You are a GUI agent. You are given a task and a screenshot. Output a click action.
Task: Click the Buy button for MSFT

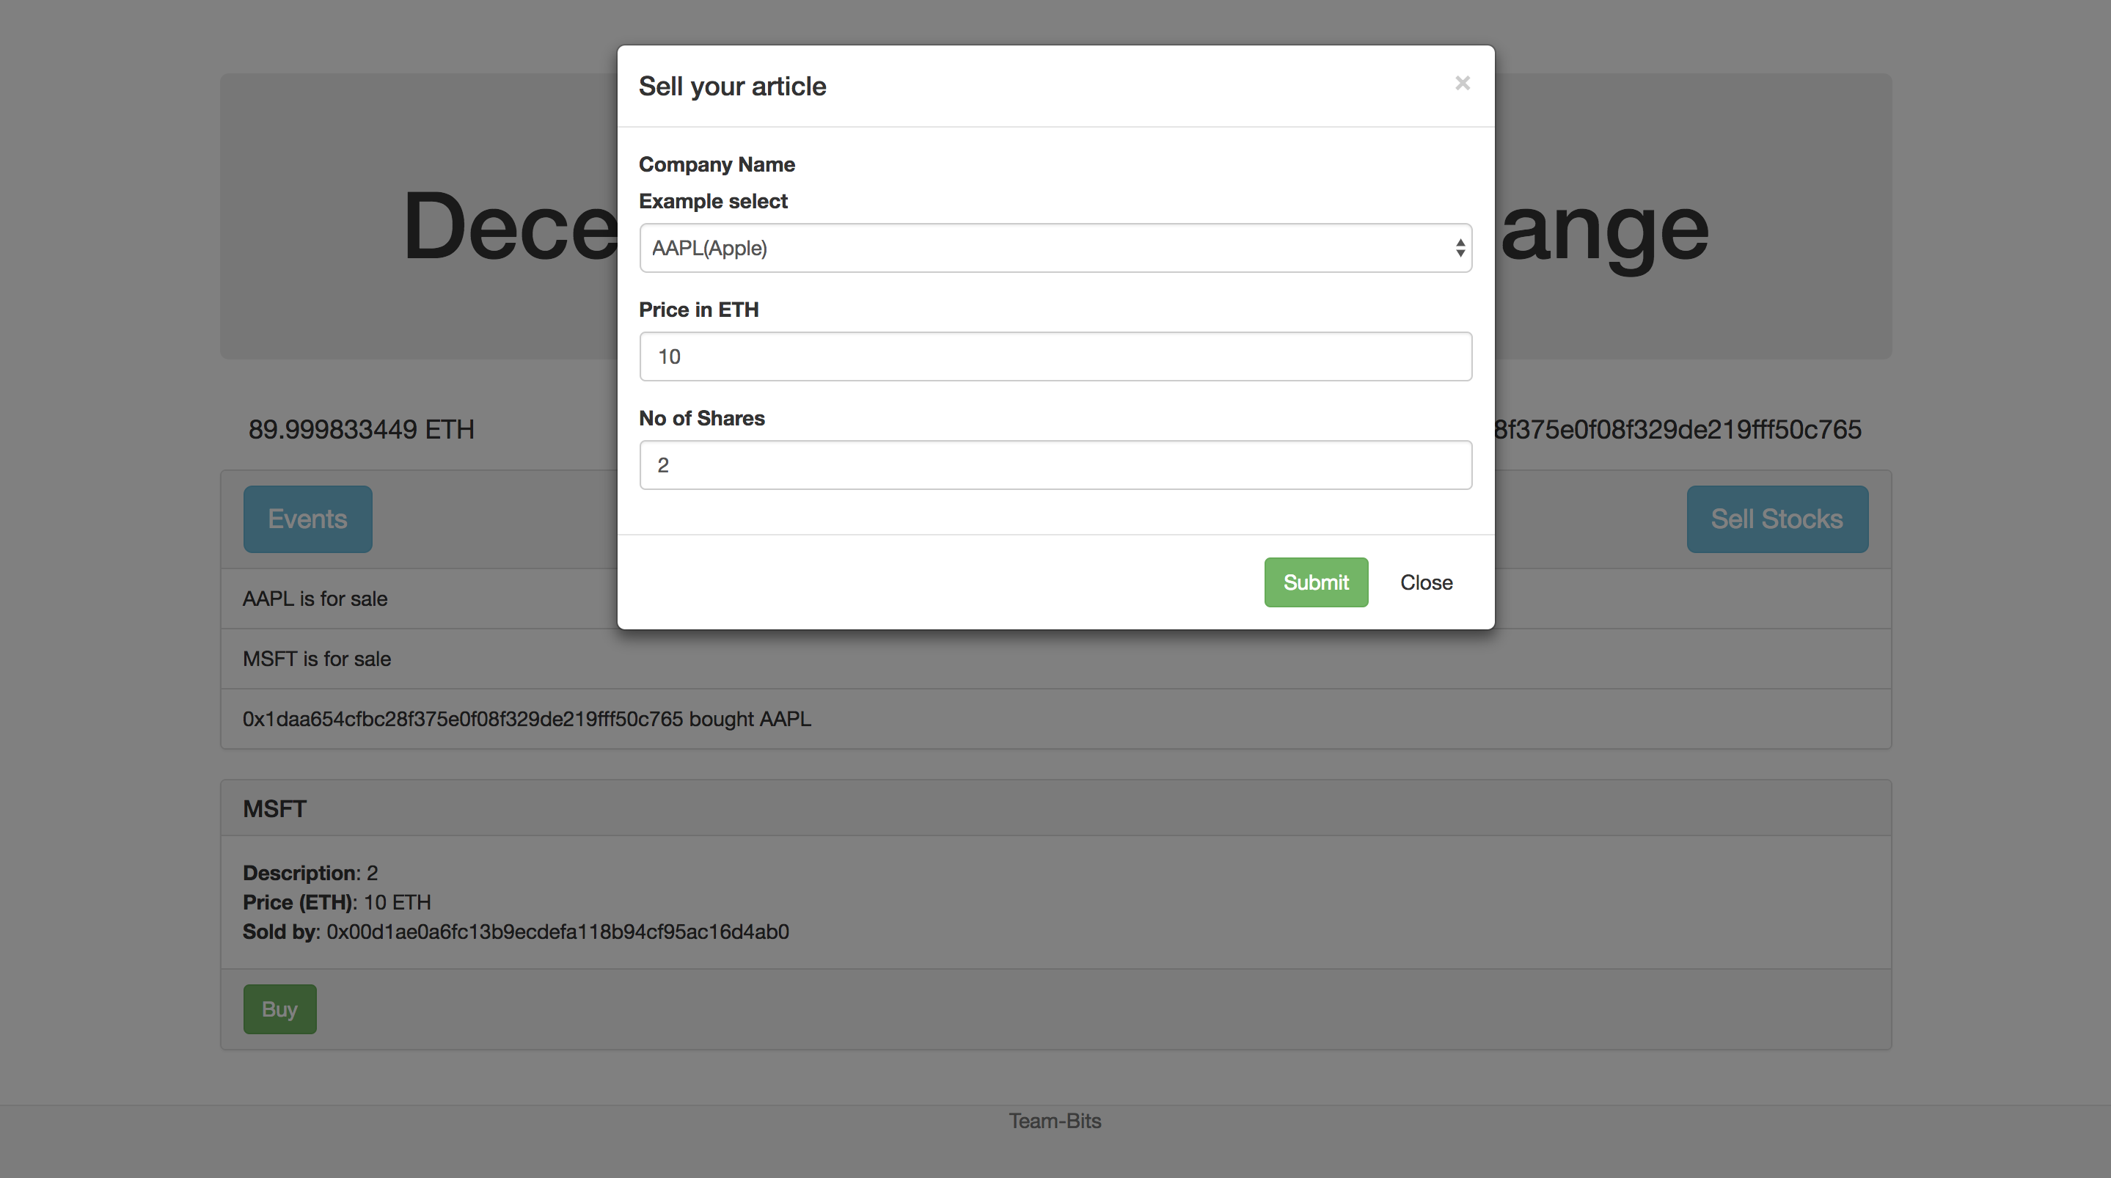point(279,1009)
